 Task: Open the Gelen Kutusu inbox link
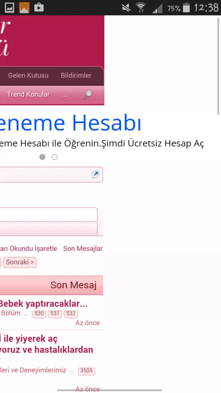pyautogui.click(x=28, y=75)
